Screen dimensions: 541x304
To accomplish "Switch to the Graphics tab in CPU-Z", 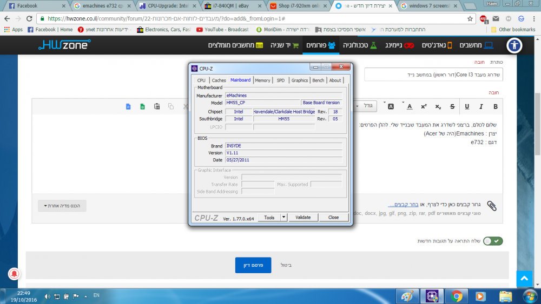I will (x=300, y=80).
